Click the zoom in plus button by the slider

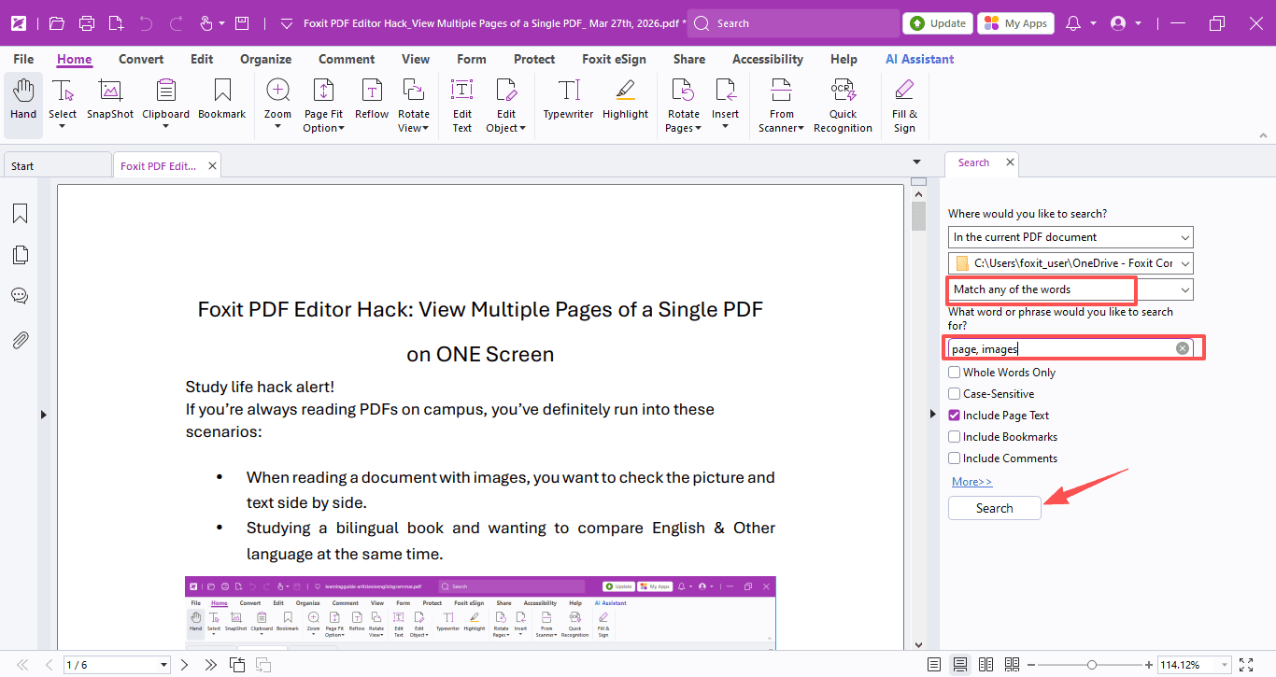(x=1149, y=665)
